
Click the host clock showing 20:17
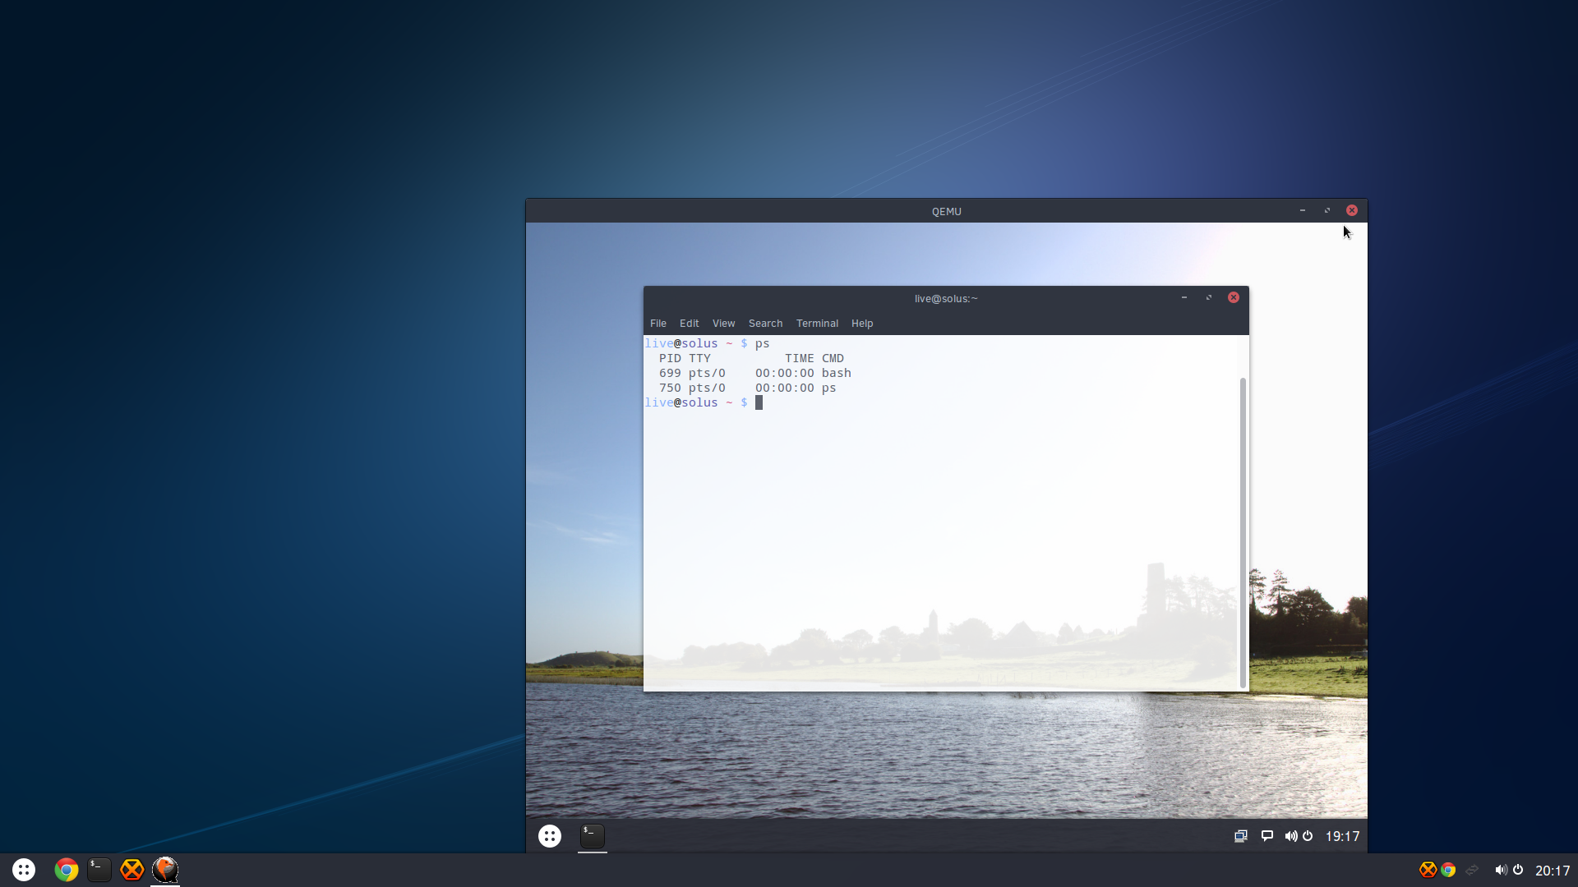(1553, 871)
